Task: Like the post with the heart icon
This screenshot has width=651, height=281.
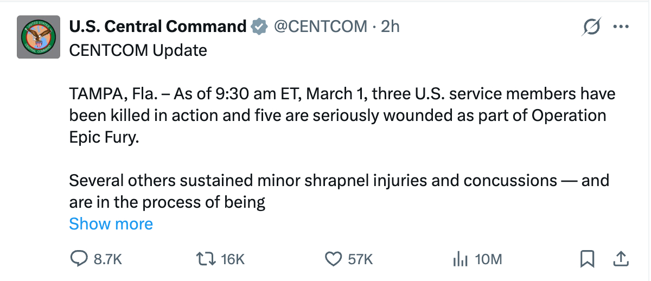Action: click(x=332, y=259)
